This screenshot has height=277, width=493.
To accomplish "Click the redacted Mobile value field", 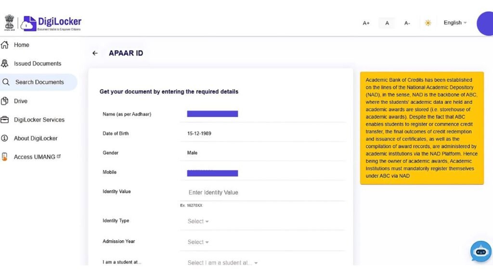I will (x=212, y=173).
